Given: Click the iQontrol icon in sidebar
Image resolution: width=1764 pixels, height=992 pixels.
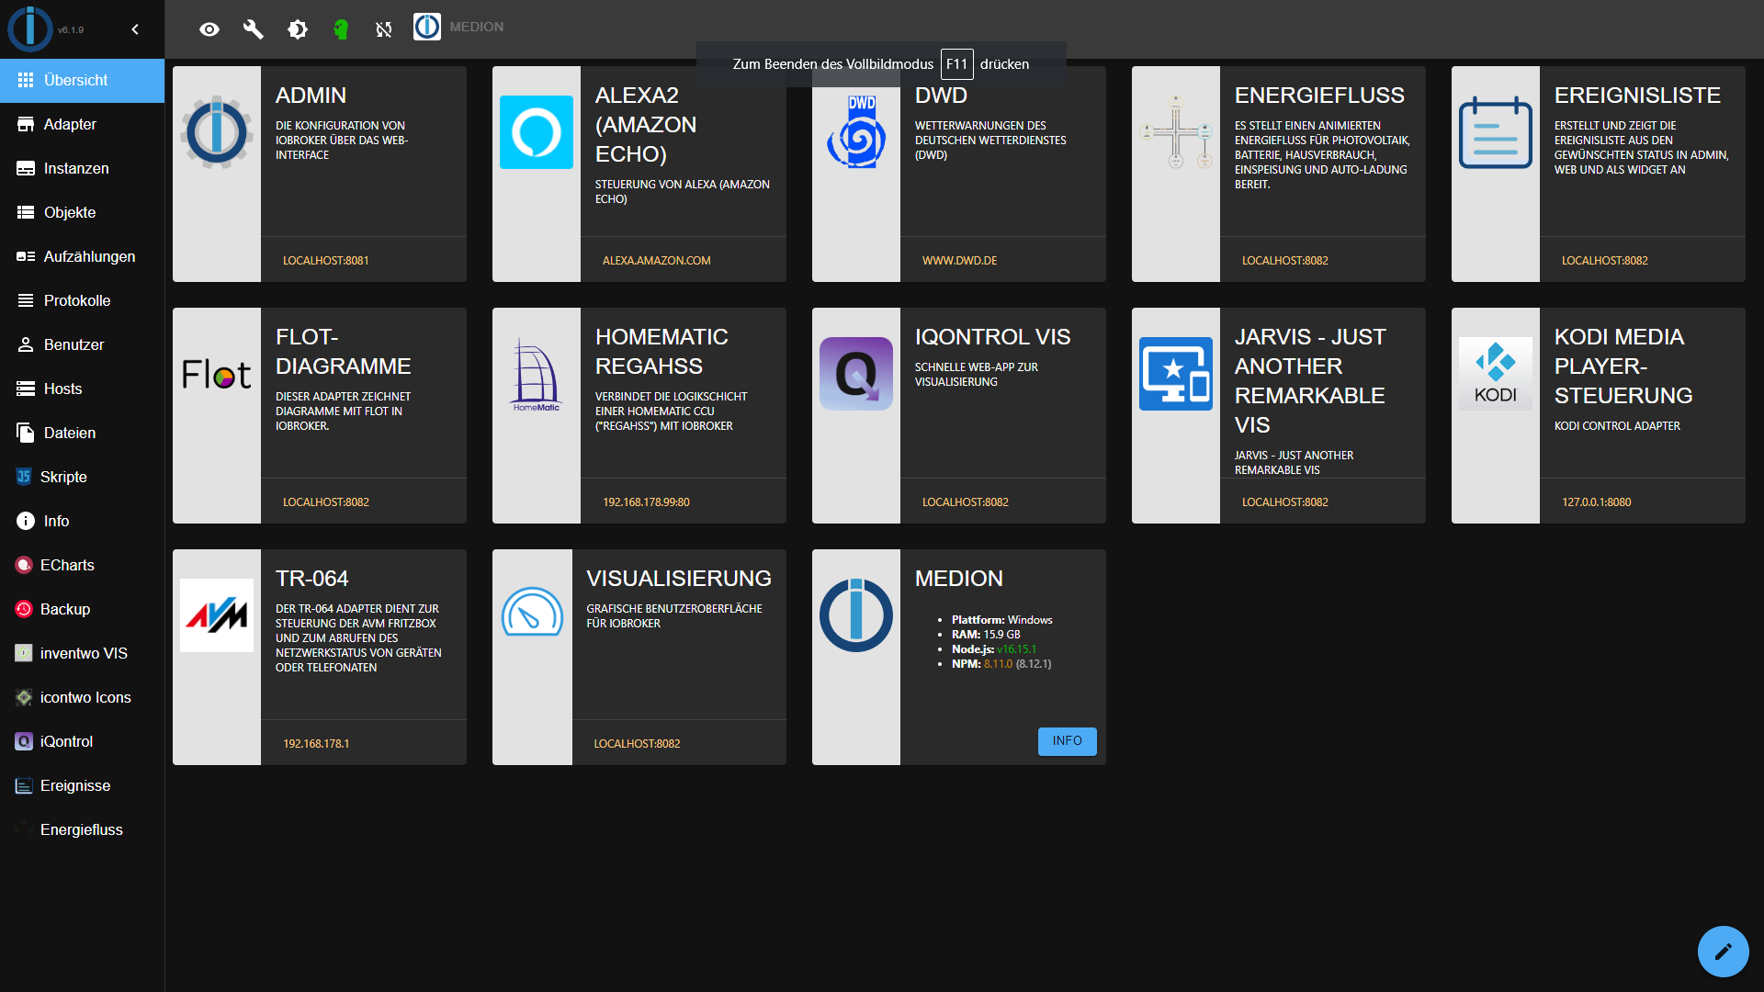Looking at the screenshot, I should click(24, 741).
